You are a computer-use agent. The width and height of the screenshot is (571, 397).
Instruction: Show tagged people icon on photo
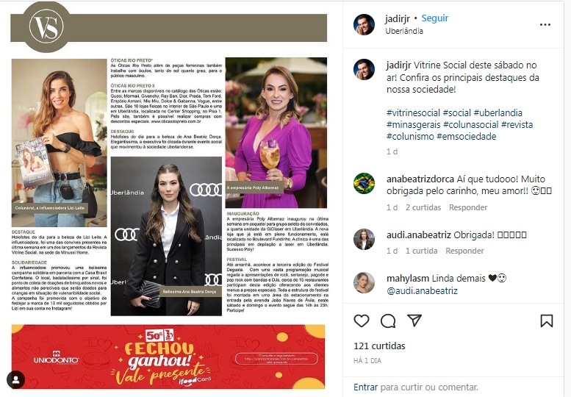(15, 380)
